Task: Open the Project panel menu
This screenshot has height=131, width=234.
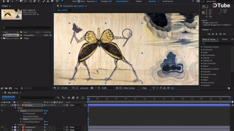Action: (10, 6)
